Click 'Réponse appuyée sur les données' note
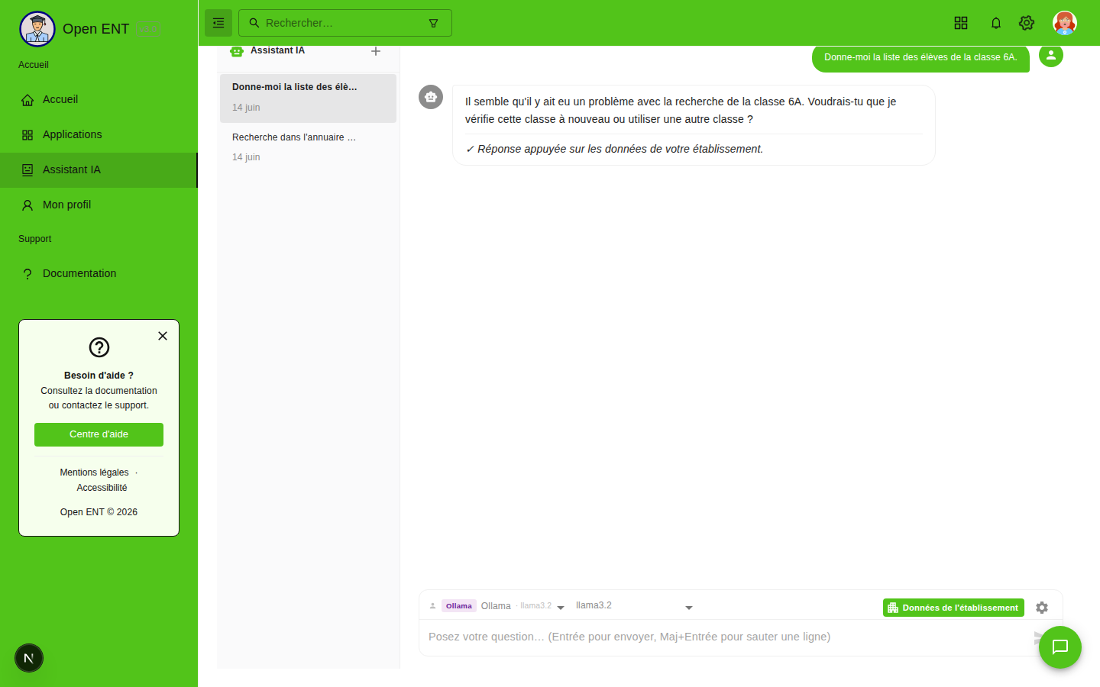The height and width of the screenshot is (687, 1100). coord(614,149)
